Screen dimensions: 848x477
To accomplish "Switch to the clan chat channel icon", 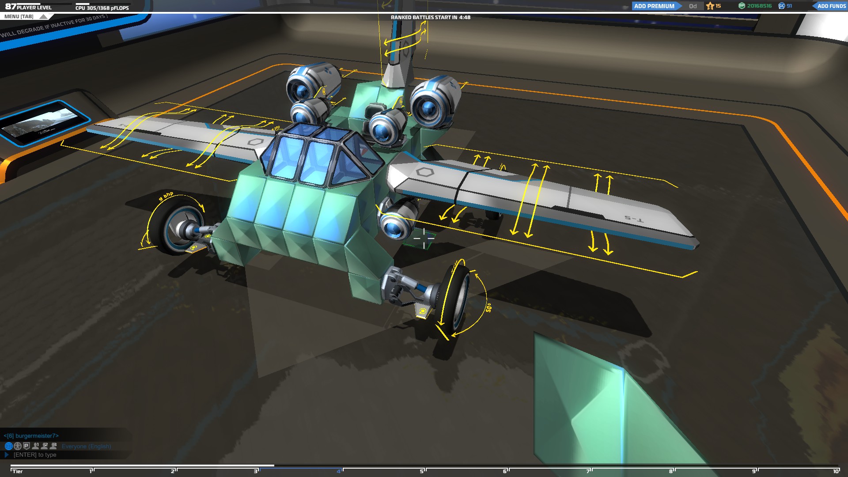I will (18, 446).
